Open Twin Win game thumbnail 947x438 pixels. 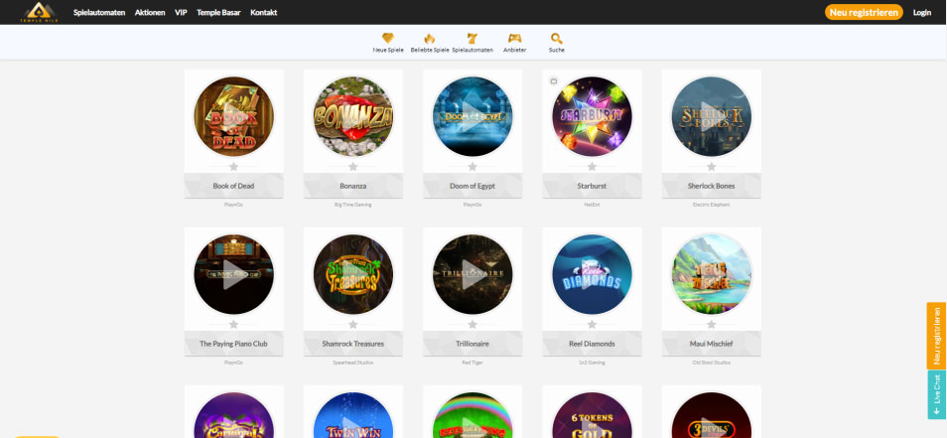pyautogui.click(x=353, y=415)
